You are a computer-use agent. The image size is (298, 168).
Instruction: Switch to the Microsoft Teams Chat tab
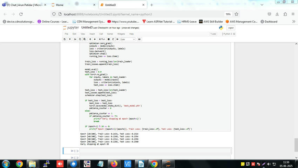click(25, 5)
